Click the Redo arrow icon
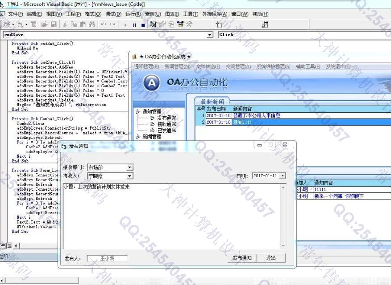 pyautogui.click(x=112, y=24)
